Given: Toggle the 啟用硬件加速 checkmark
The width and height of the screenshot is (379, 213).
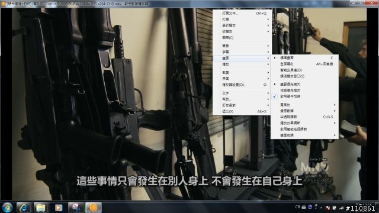Looking at the screenshot, I should (x=304, y=96).
